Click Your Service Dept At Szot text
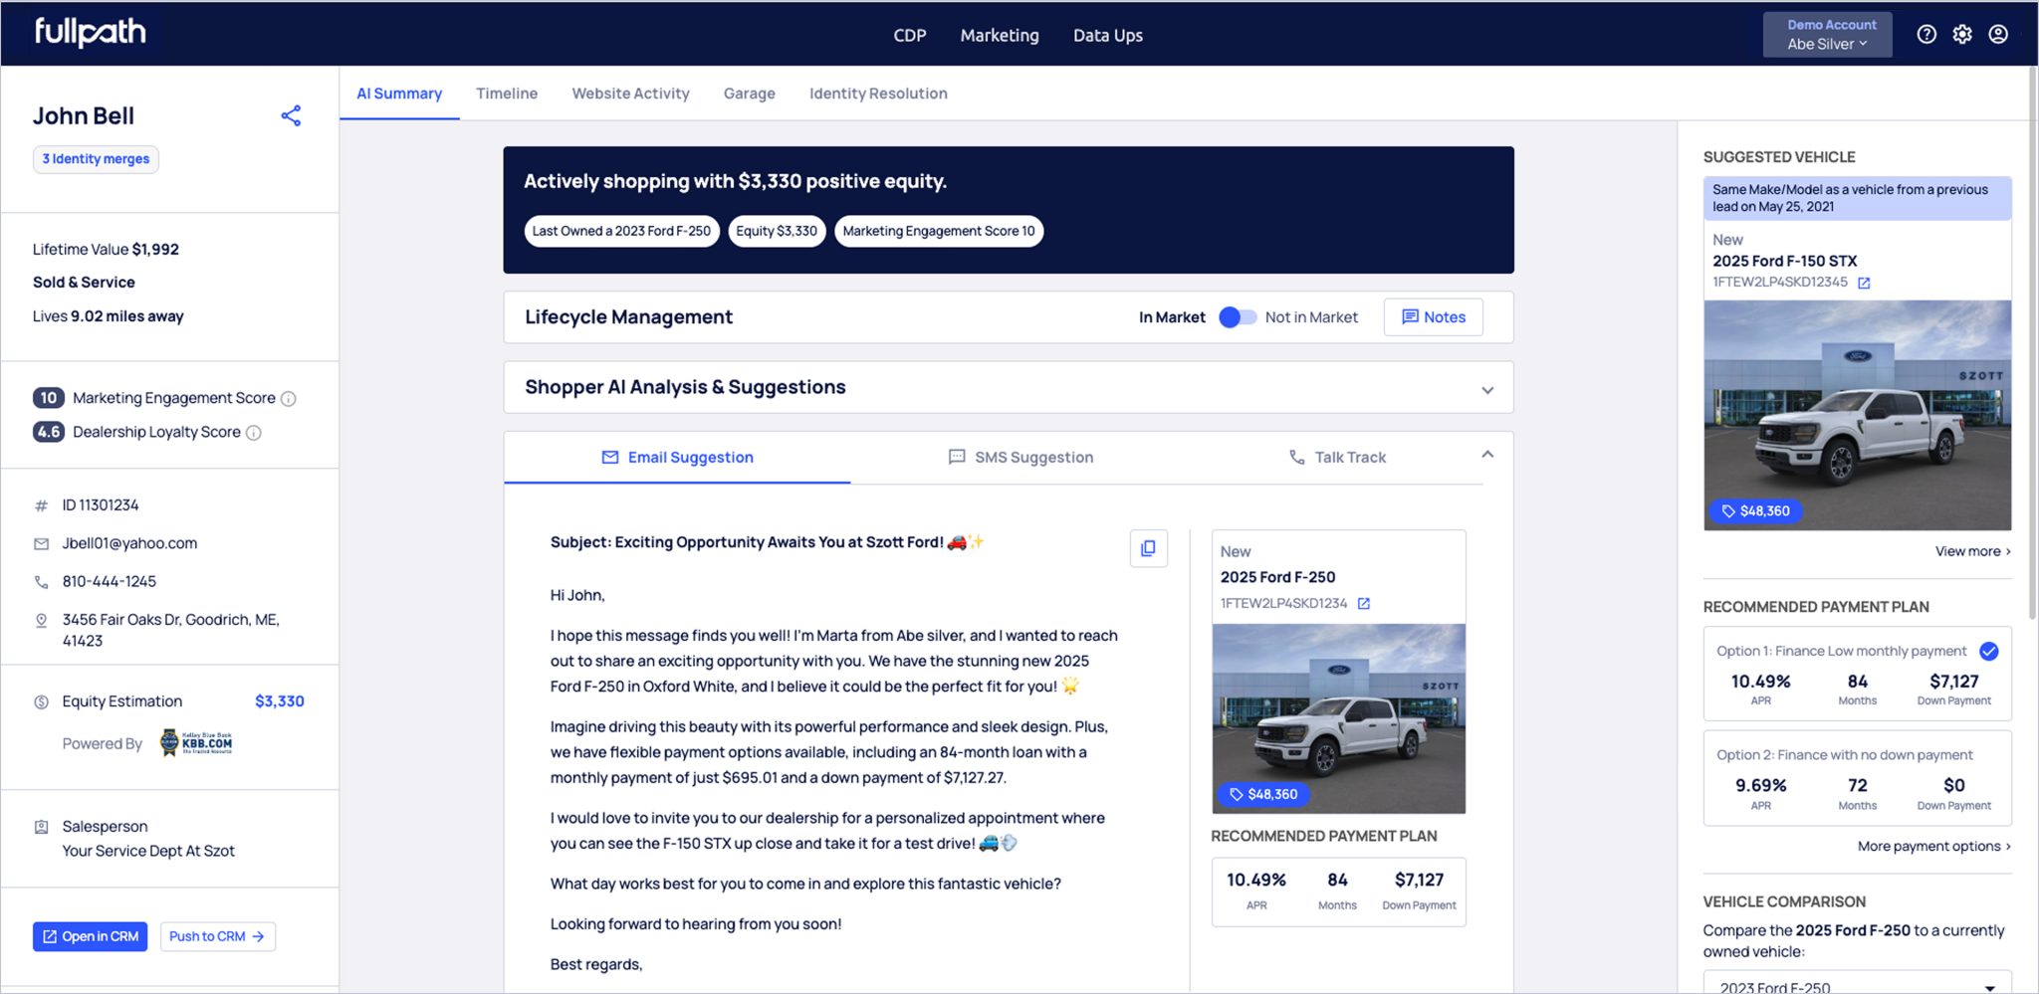 point(148,852)
